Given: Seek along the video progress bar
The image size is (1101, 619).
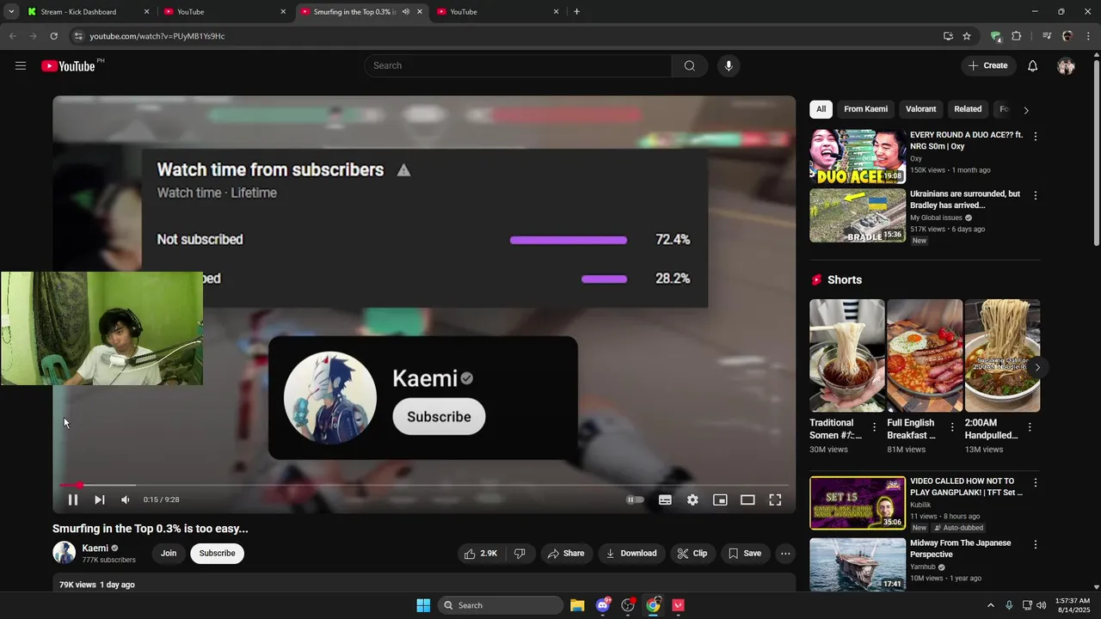Looking at the screenshot, I should [423, 486].
